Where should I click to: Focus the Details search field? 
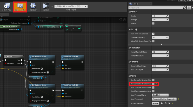[x=156, y=7]
